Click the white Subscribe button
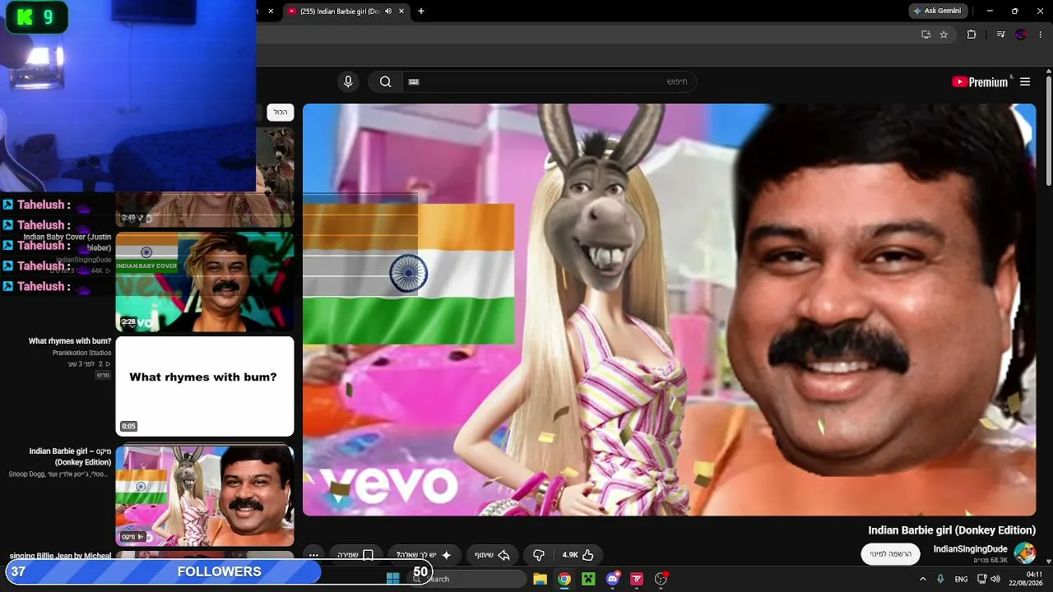This screenshot has height=592, width=1053. (891, 554)
